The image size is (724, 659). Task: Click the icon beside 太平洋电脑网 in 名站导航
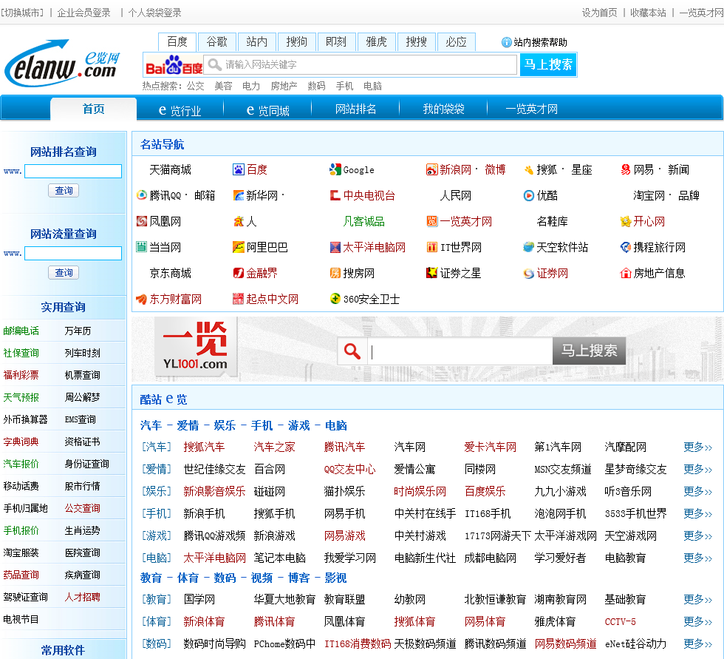pos(335,247)
